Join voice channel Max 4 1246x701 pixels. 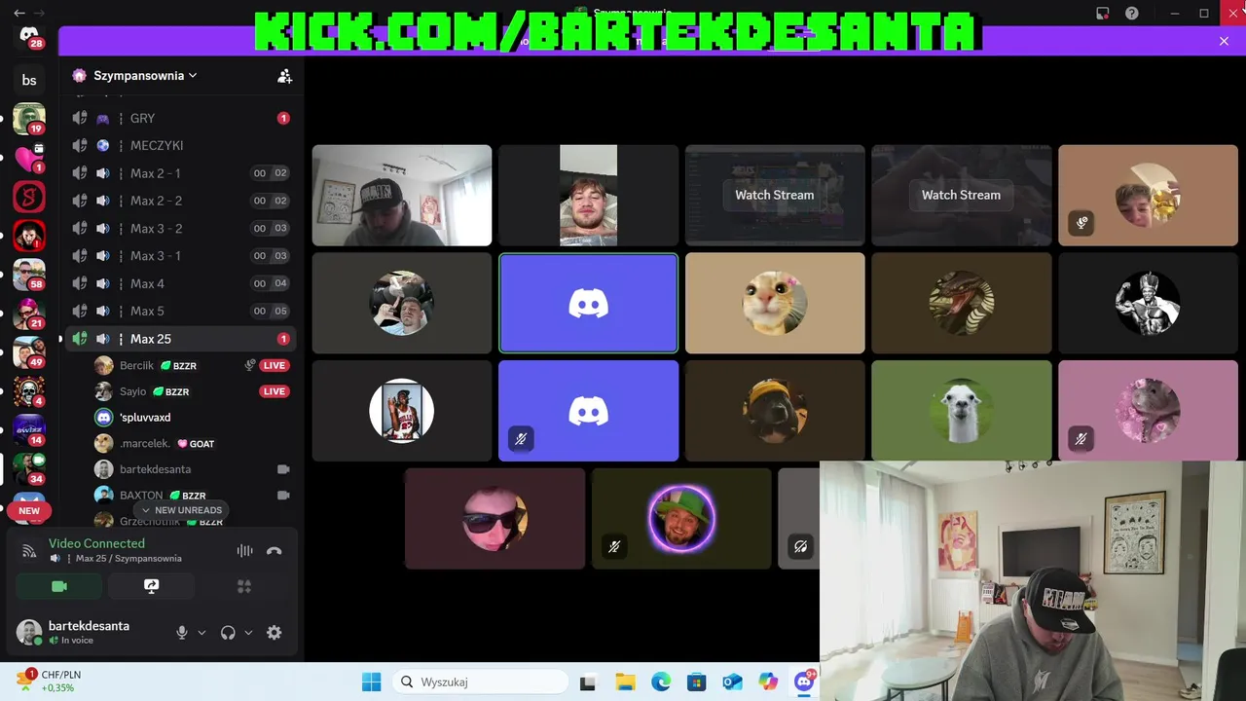click(x=181, y=283)
